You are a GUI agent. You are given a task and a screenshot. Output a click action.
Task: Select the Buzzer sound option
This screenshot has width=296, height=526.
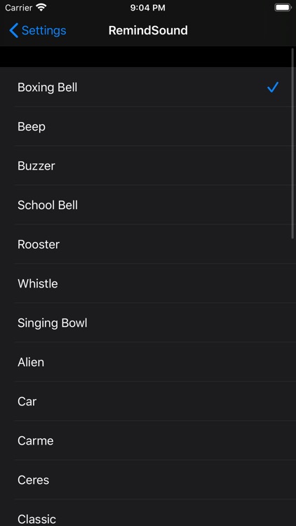point(148,166)
